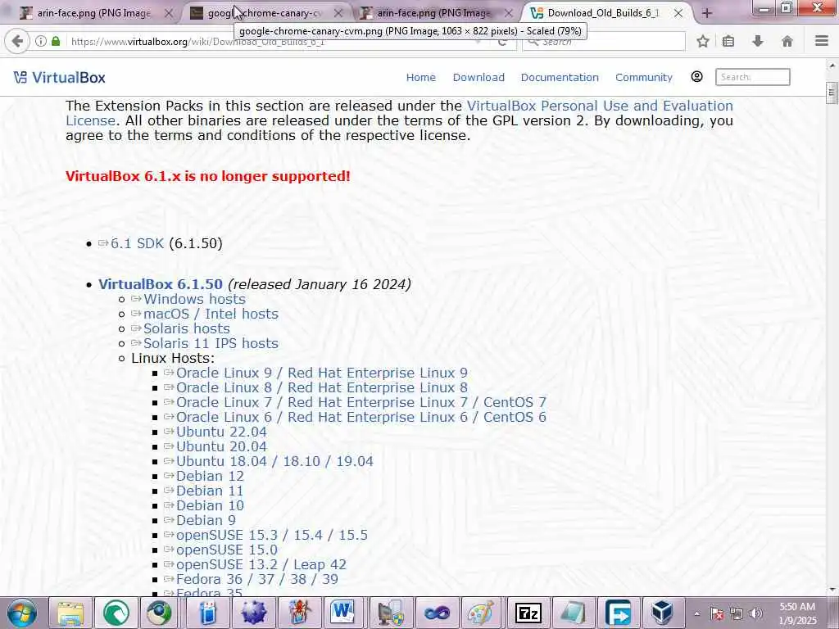The width and height of the screenshot is (839, 629).
Task: Click the VirtualBox logo in page header
Action: click(x=59, y=78)
